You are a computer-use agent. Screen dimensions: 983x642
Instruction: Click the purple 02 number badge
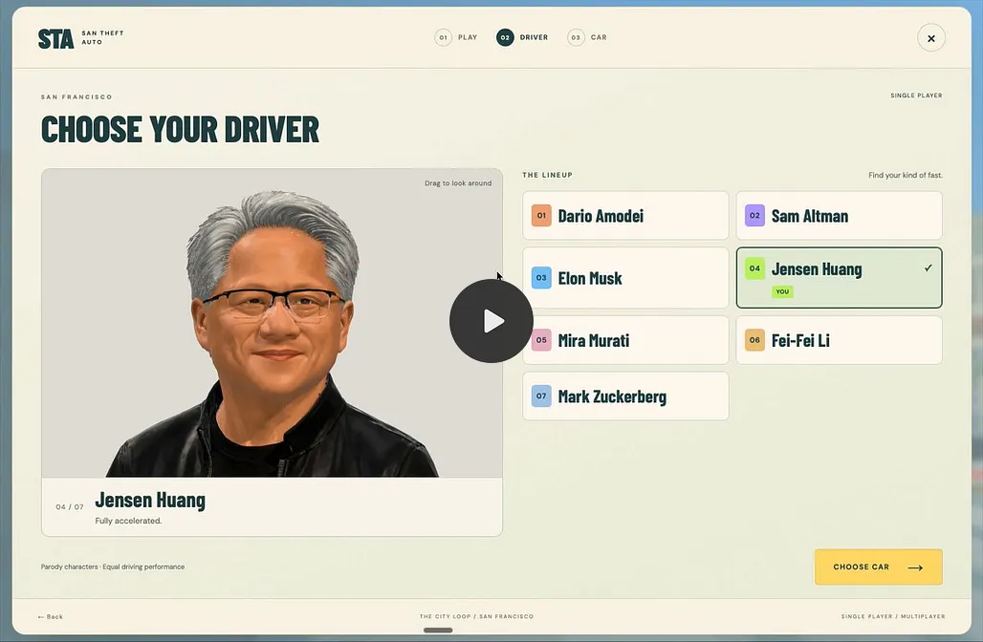pyautogui.click(x=754, y=216)
